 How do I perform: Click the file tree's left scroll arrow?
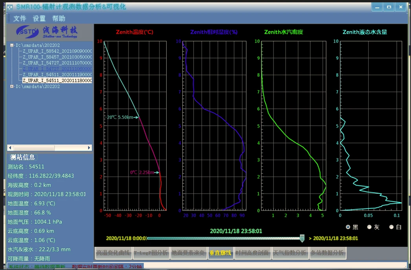tap(10, 148)
